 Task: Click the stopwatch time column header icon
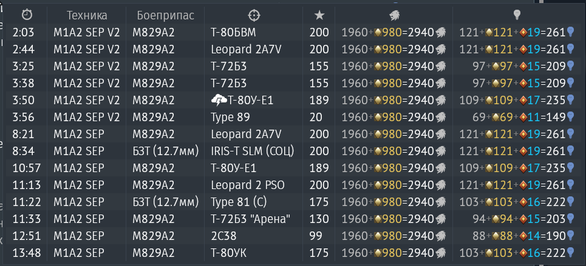click(27, 15)
